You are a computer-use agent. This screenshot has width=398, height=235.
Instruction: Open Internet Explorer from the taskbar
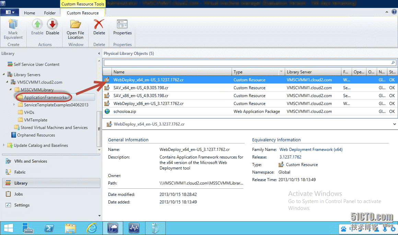tap(92, 228)
